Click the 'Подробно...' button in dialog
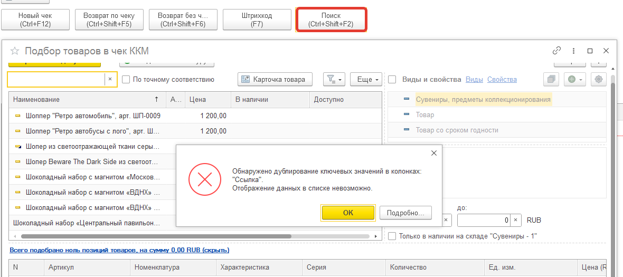Image resolution: width=623 pixels, height=277 pixels. click(x=405, y=213)
